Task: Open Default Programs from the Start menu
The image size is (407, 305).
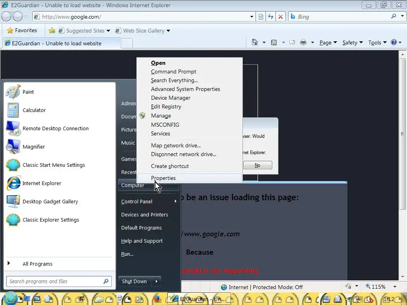Action: coord(149,228)
